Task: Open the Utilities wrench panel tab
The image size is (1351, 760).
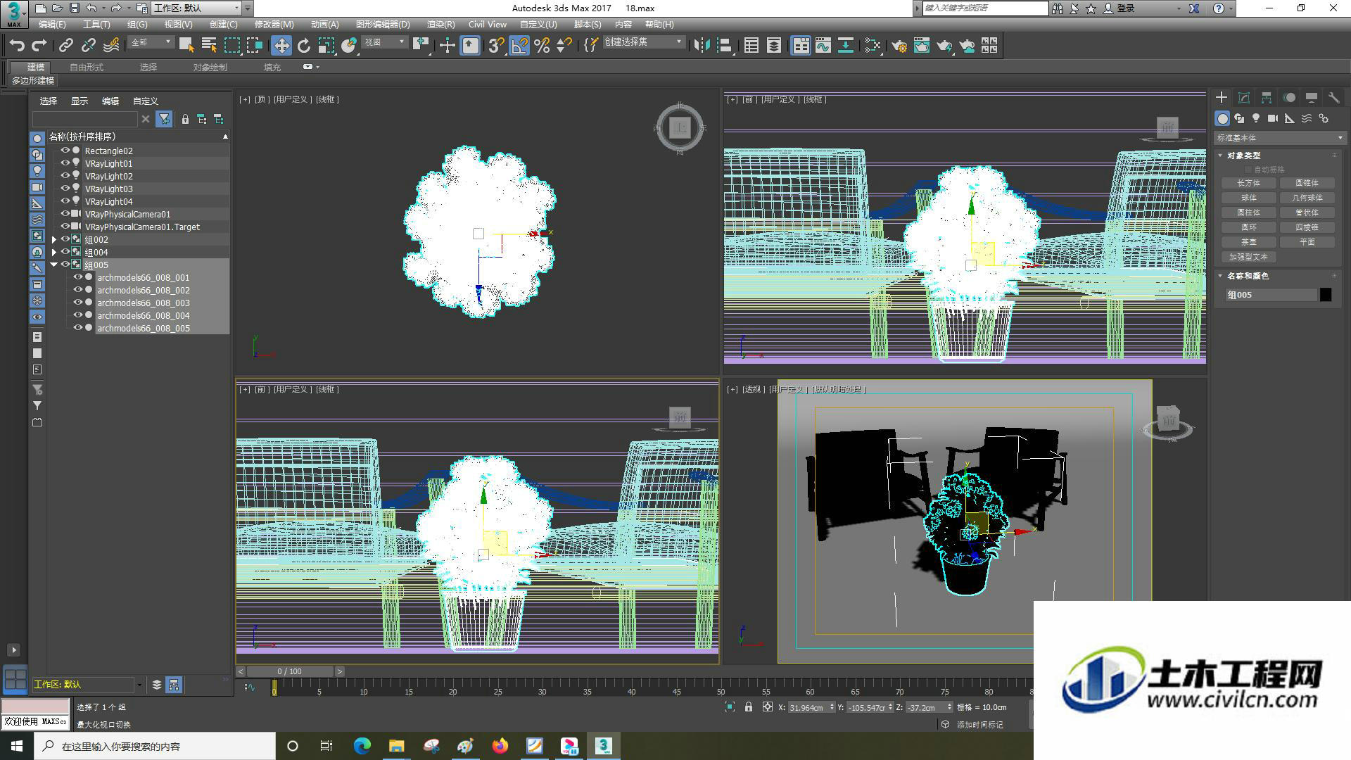Action: [1334, 98]
